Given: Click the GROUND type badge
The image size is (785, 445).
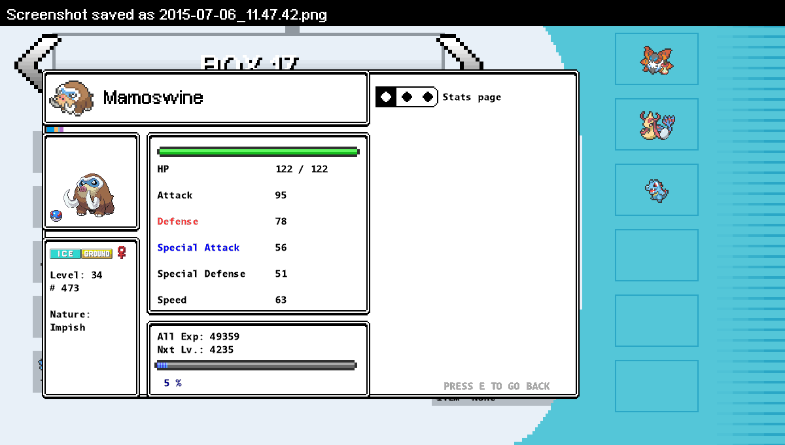Looking at the screenshot, I should (x=97, y=254).
